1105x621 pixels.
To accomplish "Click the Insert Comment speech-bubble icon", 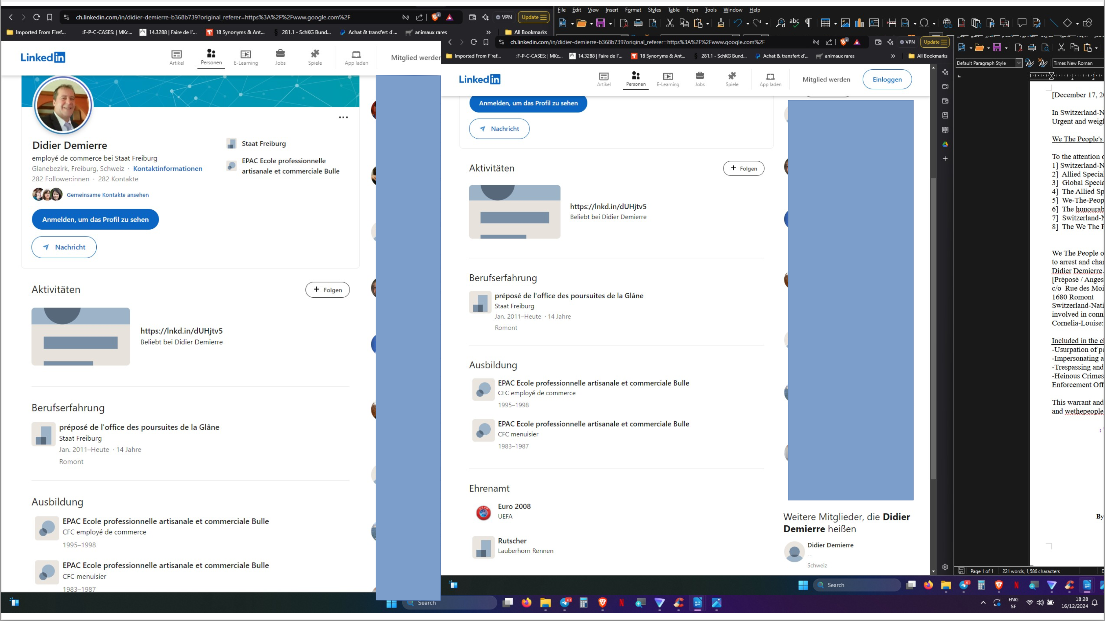I will pos(1022,23).
